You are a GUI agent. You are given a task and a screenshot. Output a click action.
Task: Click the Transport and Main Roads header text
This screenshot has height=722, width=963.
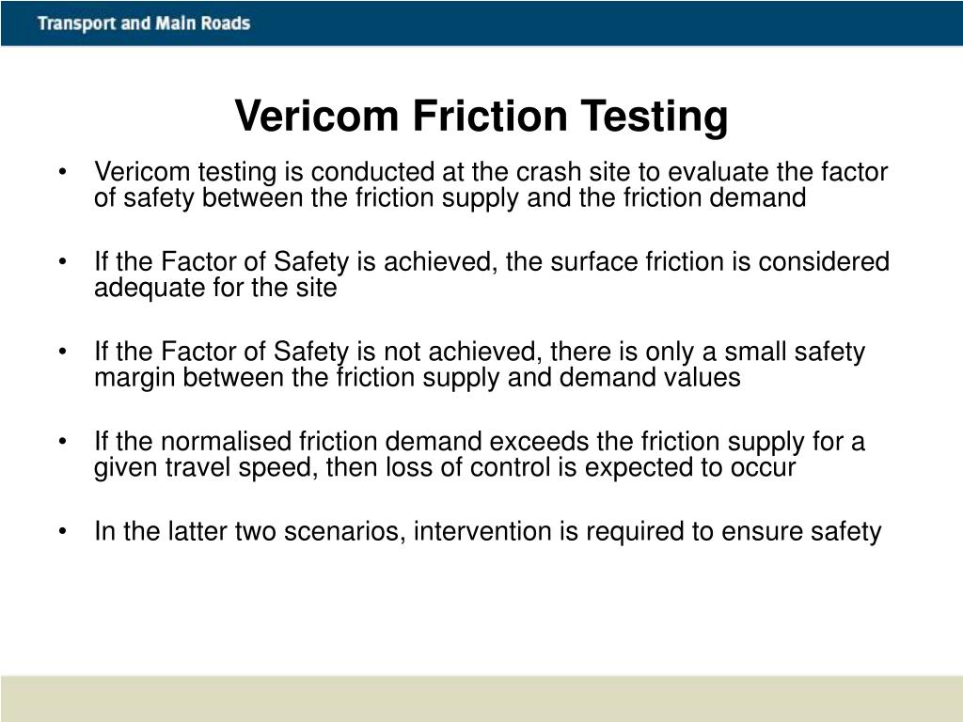[x=144, y=24]
